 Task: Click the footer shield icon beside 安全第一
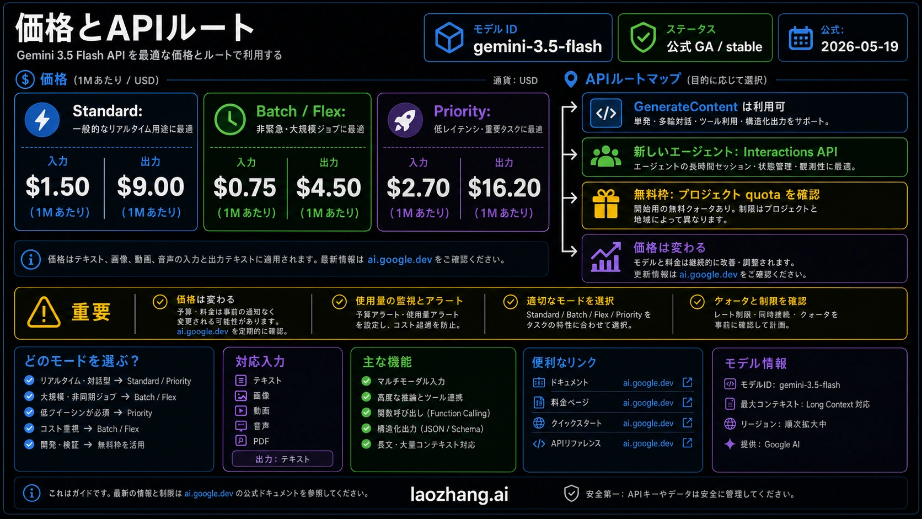[571, 493]
